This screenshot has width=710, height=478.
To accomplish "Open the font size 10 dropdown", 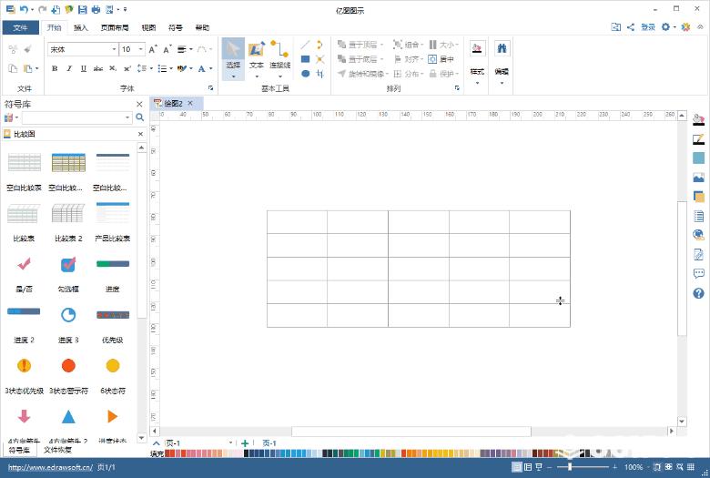I will 141,49.
